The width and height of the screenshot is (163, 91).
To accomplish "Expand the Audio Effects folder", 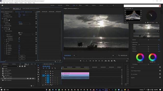I will coord(1,72).
